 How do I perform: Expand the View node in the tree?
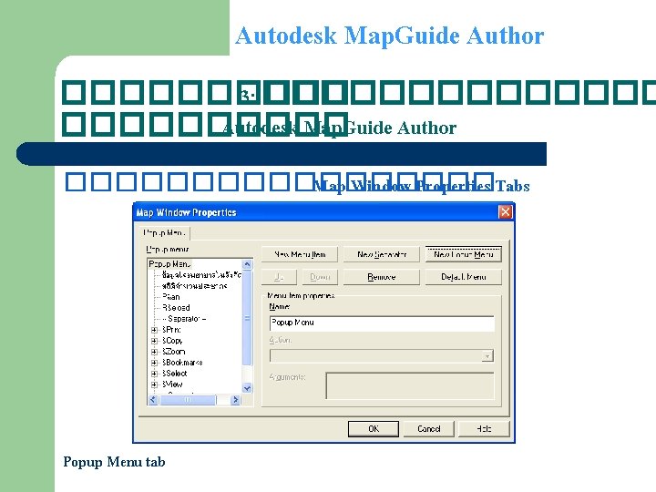154,384
